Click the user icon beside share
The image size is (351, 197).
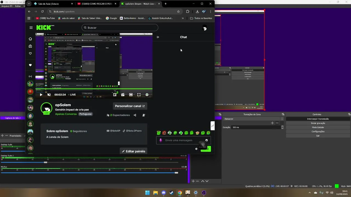pyautogui.click(x=144, y=115)
